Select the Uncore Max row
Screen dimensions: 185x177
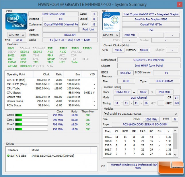coord(51,97)
